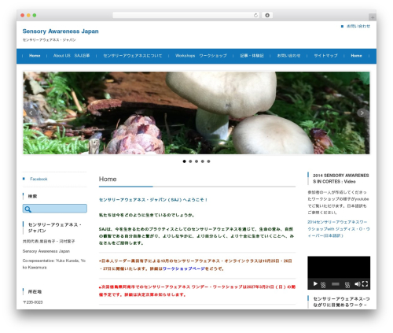Open センサリーアウェアネスについて menu item
The image size is (393, 333).
point(133,56)
